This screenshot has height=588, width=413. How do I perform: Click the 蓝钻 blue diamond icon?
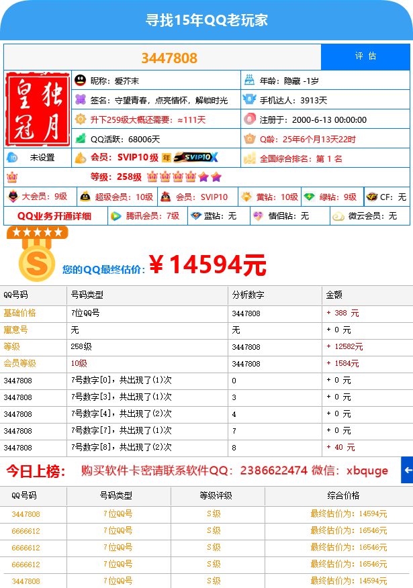[x=196, y=216]
